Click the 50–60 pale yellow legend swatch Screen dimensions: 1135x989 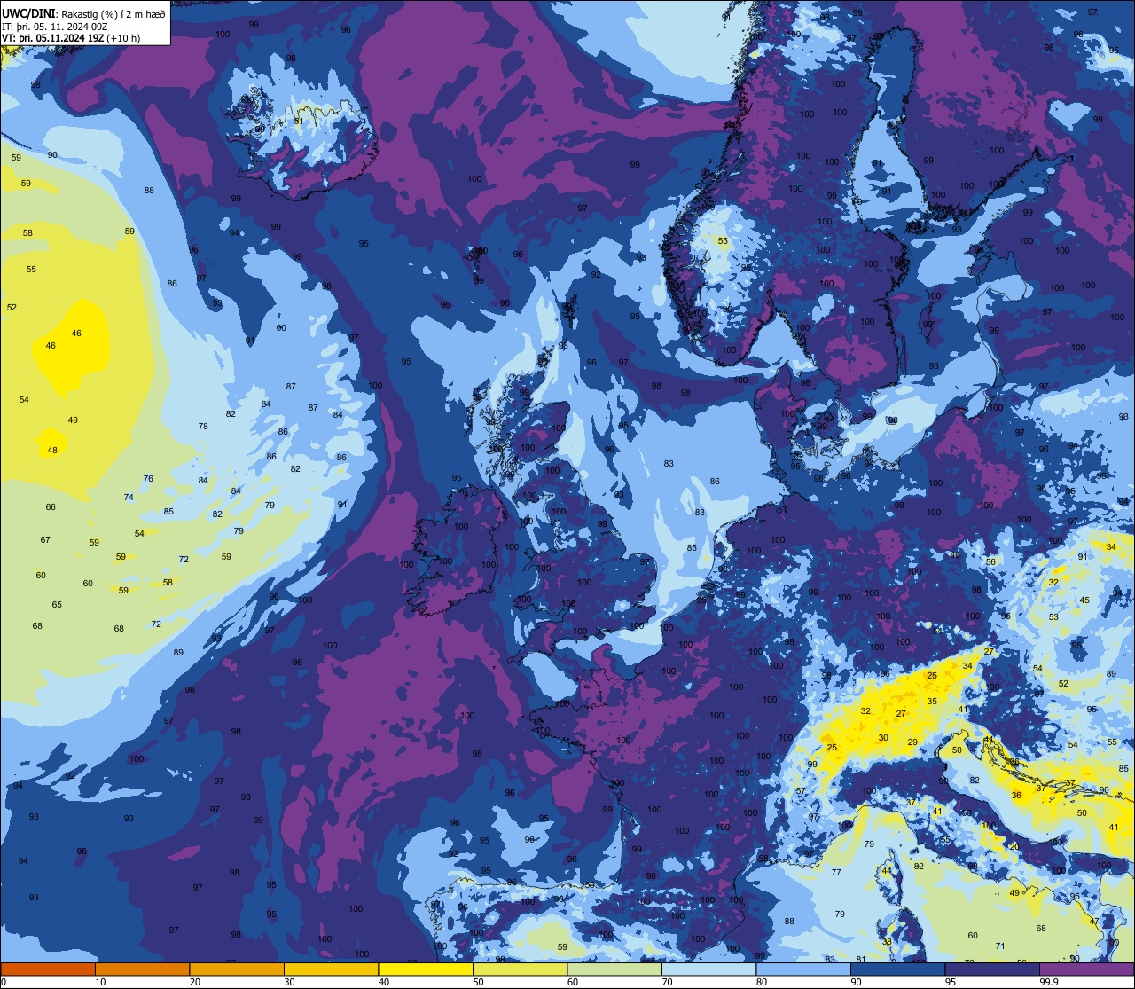520,969
